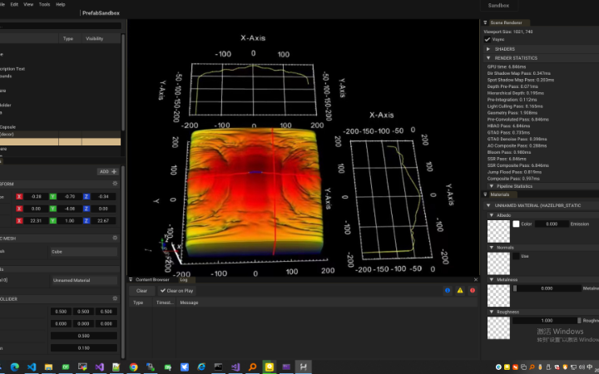Adjust the Roughness slider
Image resolution: width=599 pixels, height=374 pixels.
[x=547, y=320]
